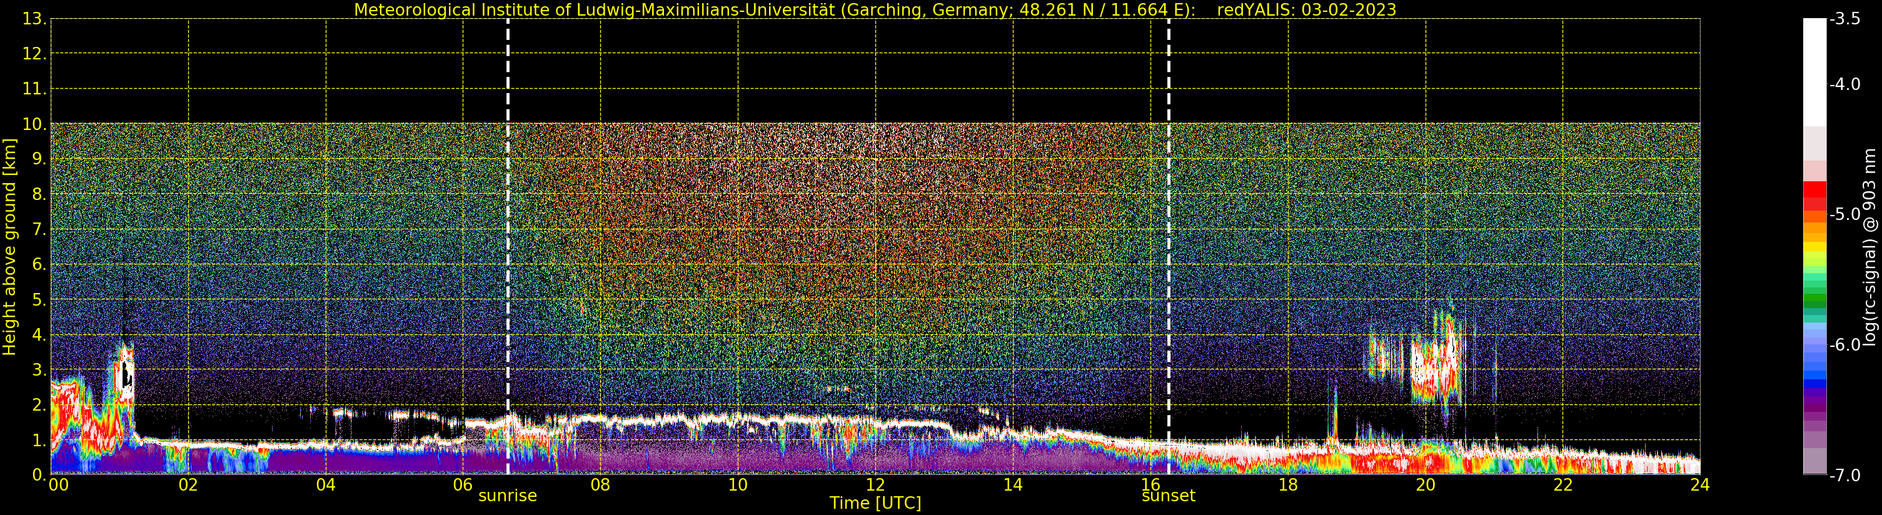Screen dimensions: 1882x515
Task: Click the 22 time tick label
Action: [x=1562, y=485]
